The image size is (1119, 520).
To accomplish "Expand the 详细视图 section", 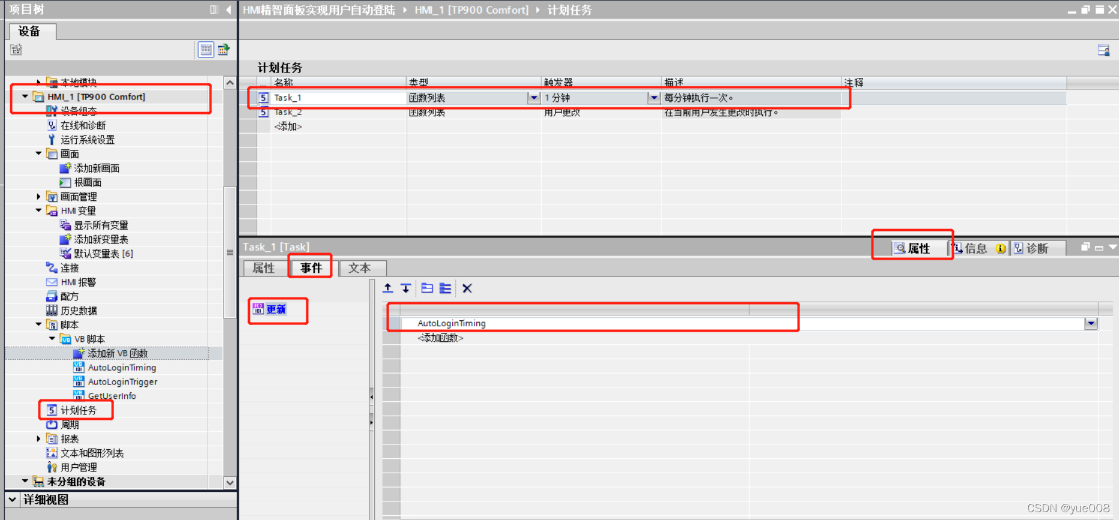I will [x=13, y=499].
